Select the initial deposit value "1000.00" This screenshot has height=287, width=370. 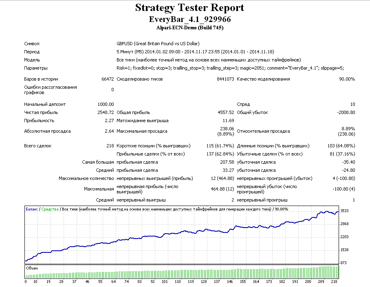coord(106,104)
